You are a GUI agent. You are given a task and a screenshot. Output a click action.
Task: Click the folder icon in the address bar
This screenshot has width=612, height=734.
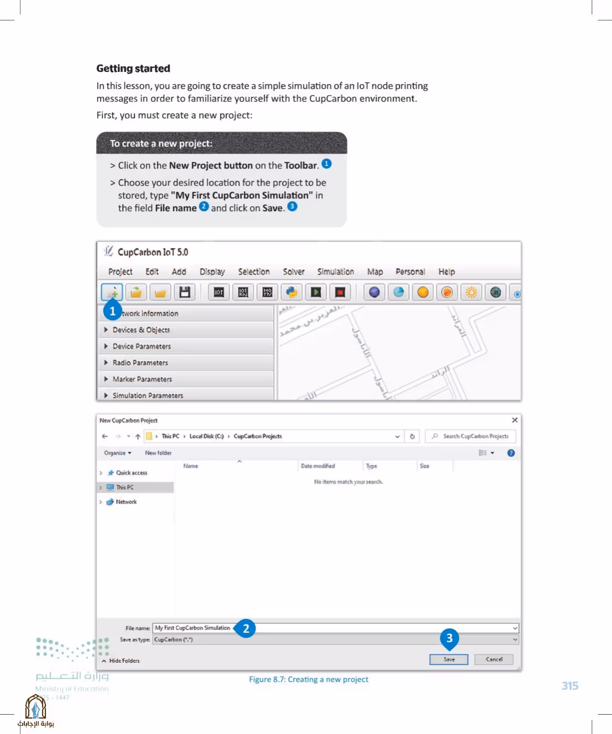149,436
